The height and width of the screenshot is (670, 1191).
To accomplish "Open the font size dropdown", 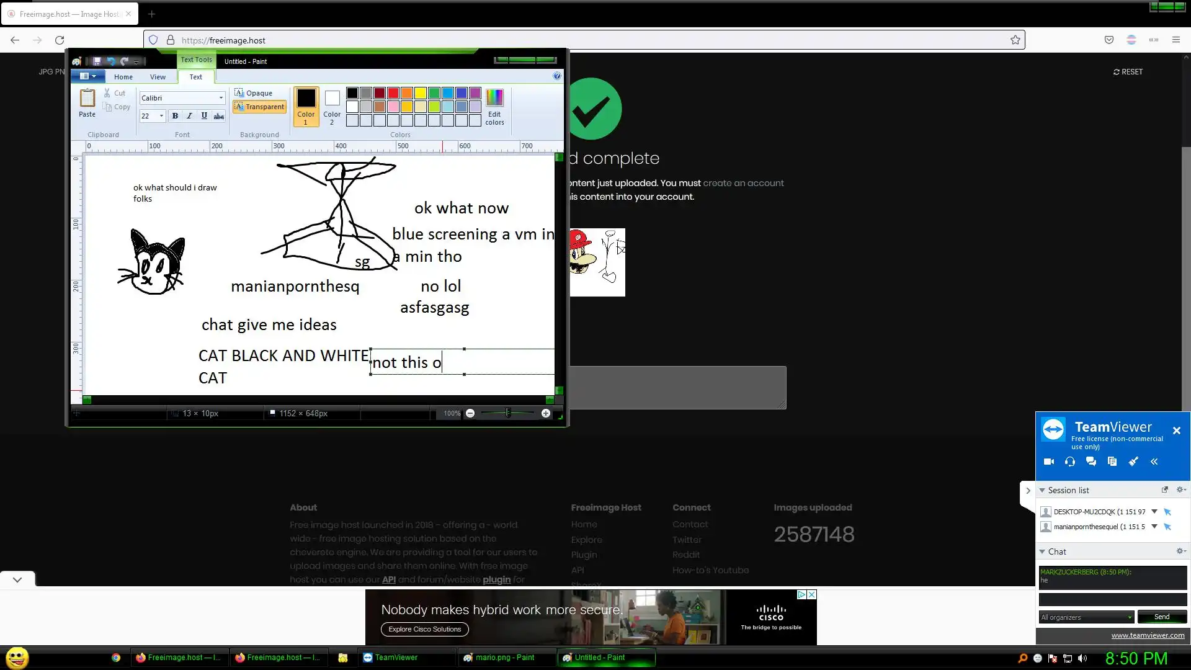I will tap(161, 116).
